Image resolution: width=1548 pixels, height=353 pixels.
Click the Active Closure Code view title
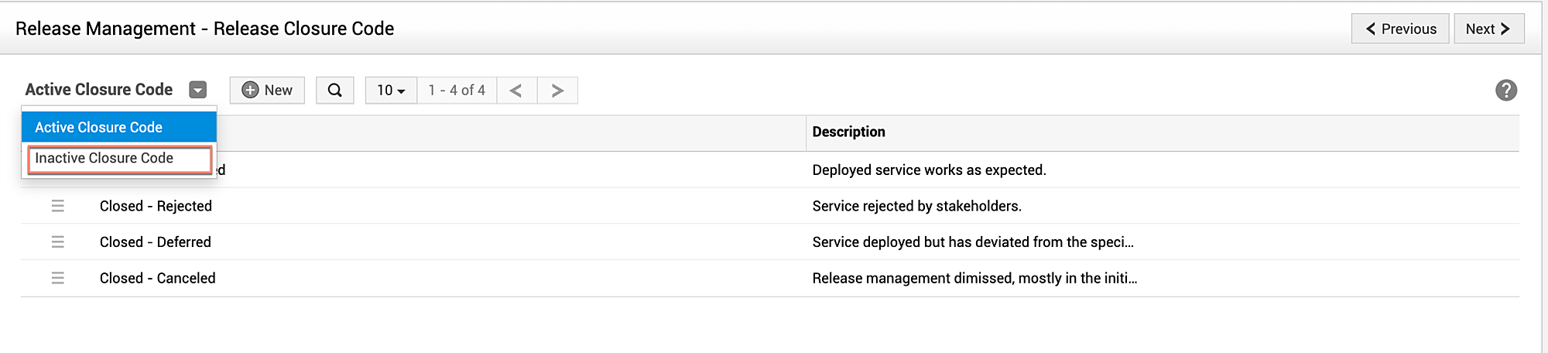pyautogui.click(x=99, y=90)
